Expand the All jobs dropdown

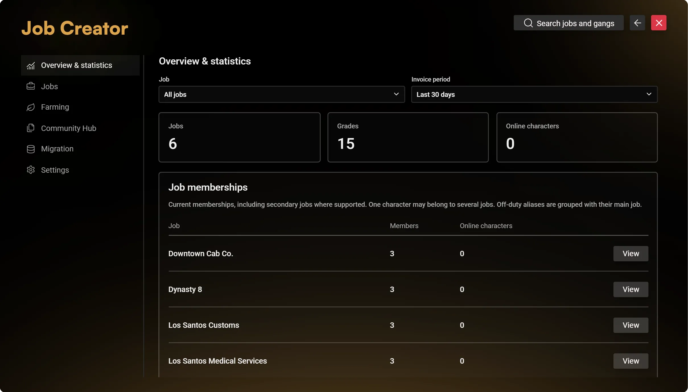pos(282,94)
